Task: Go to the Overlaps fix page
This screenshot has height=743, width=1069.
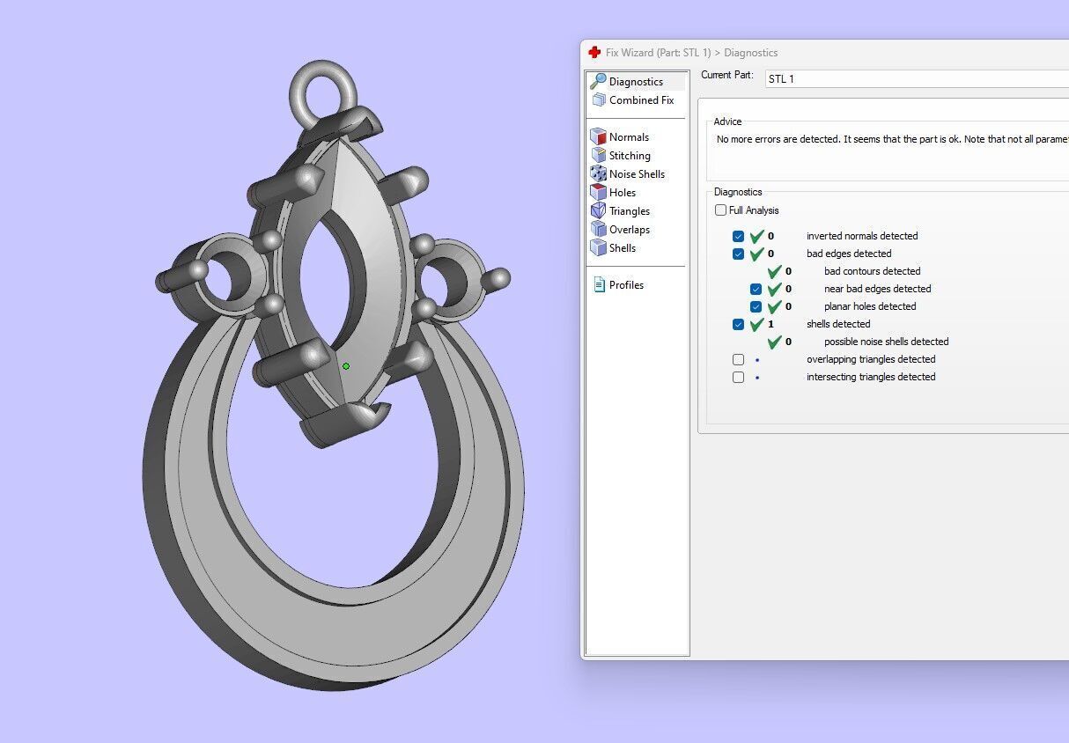Action: click(630, 229)
